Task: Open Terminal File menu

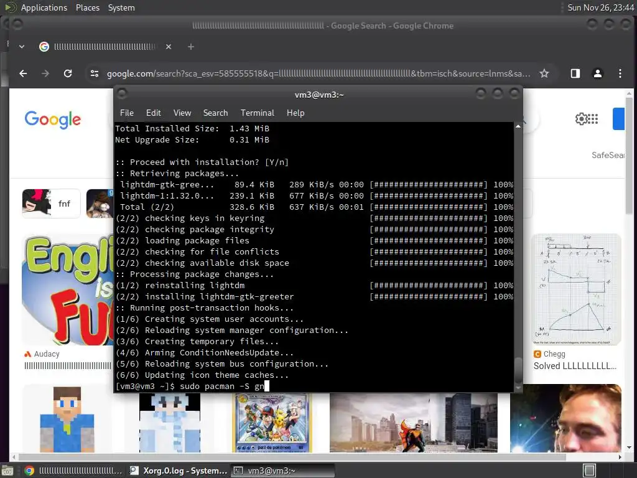Action: [x=127, y=113]
